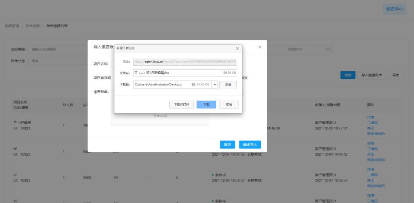
Task: Click 绑定物料码 for ID 30823 row
Action: 376,186
